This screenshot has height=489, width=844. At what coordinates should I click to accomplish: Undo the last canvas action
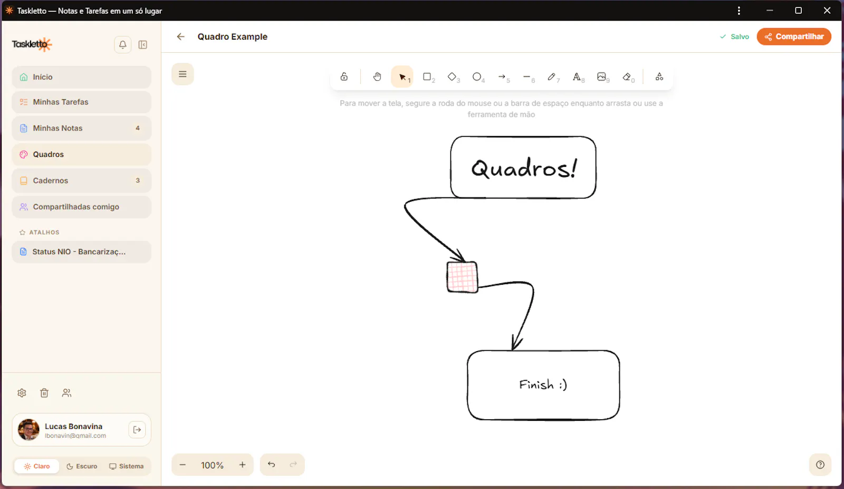click(x=271, y=465)
